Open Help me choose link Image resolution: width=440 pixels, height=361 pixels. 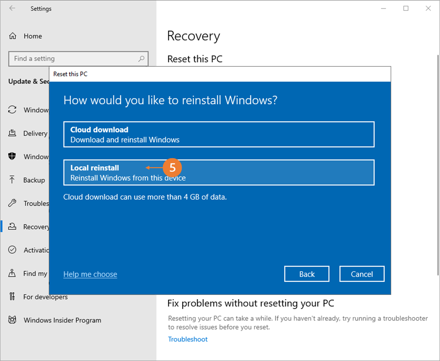point(90,274)
